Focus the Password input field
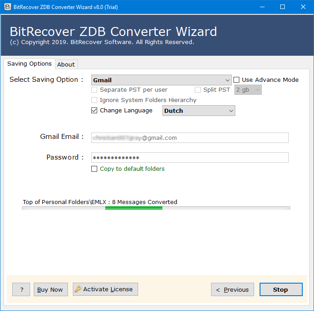Screen dimensions: 314x311 click(x=190, y=157)
